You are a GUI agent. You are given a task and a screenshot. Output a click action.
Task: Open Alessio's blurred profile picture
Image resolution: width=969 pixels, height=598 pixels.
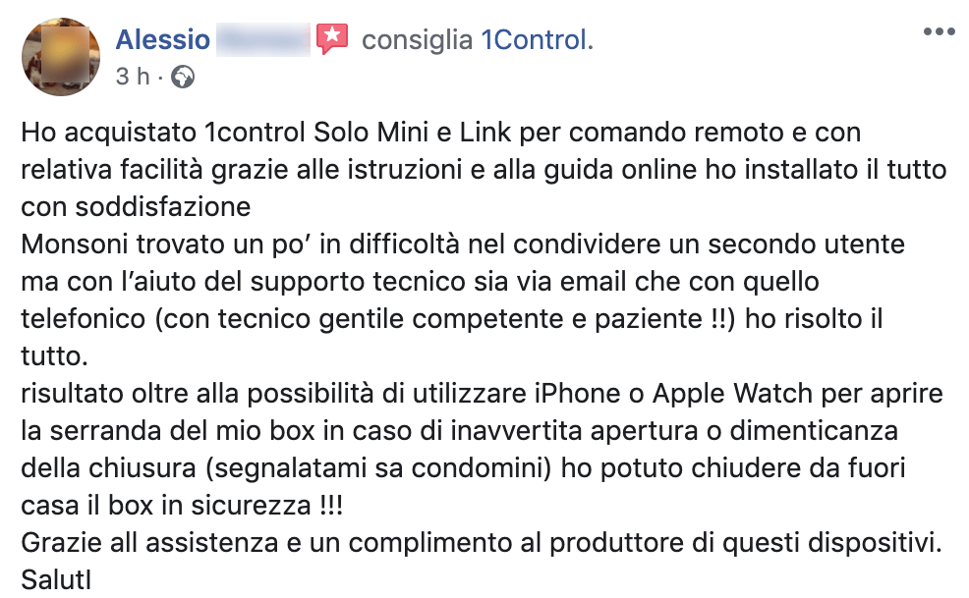[x=61, y=56]
